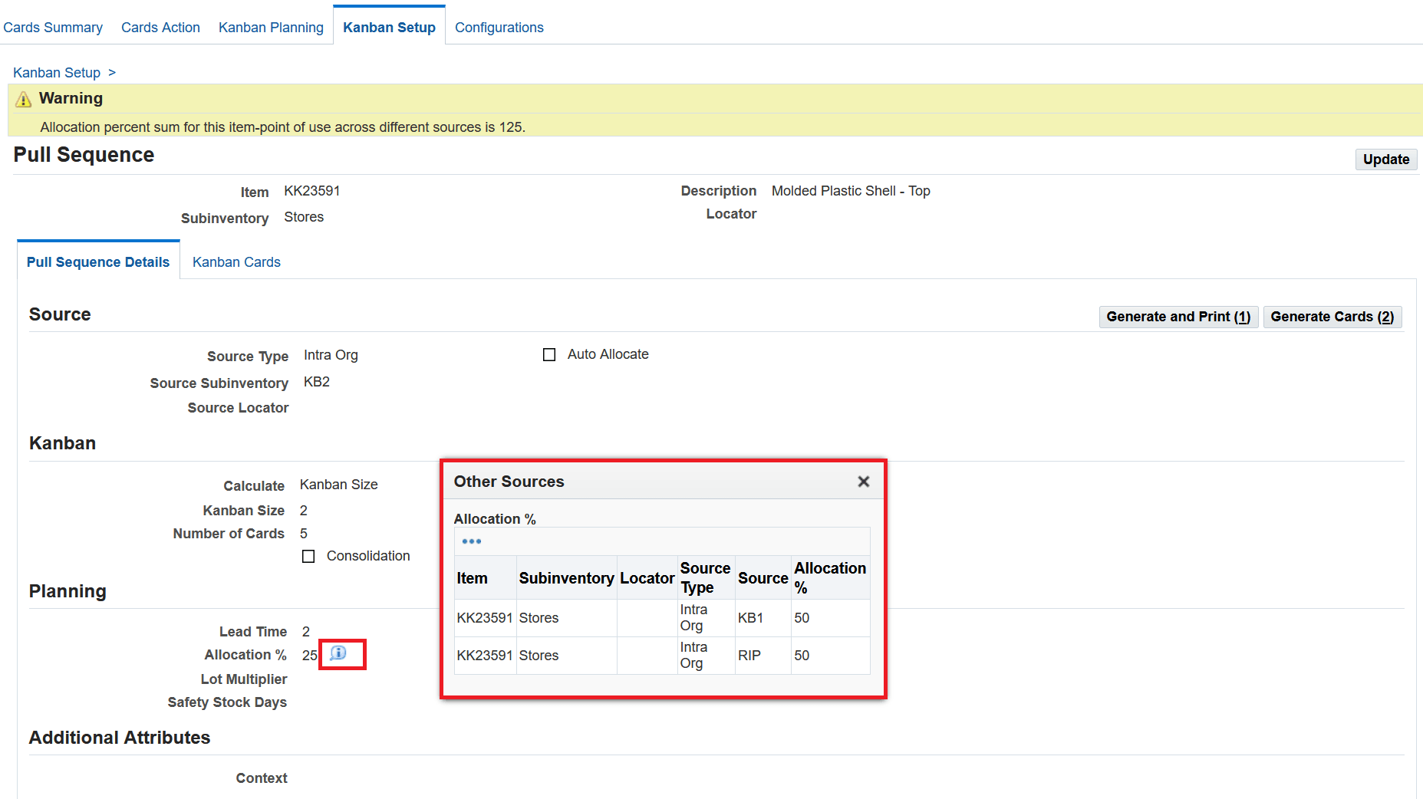Click the warning triangle icon
The image size is (1423, 799).
pos(24,98)
